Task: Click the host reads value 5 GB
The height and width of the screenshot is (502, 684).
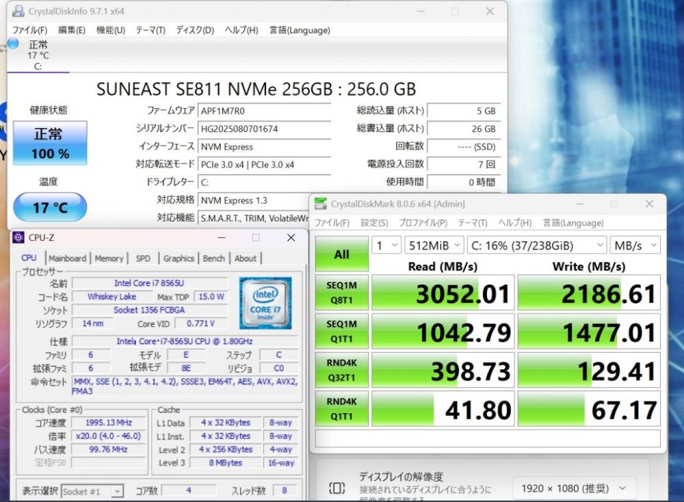Action: click(464, 111)
